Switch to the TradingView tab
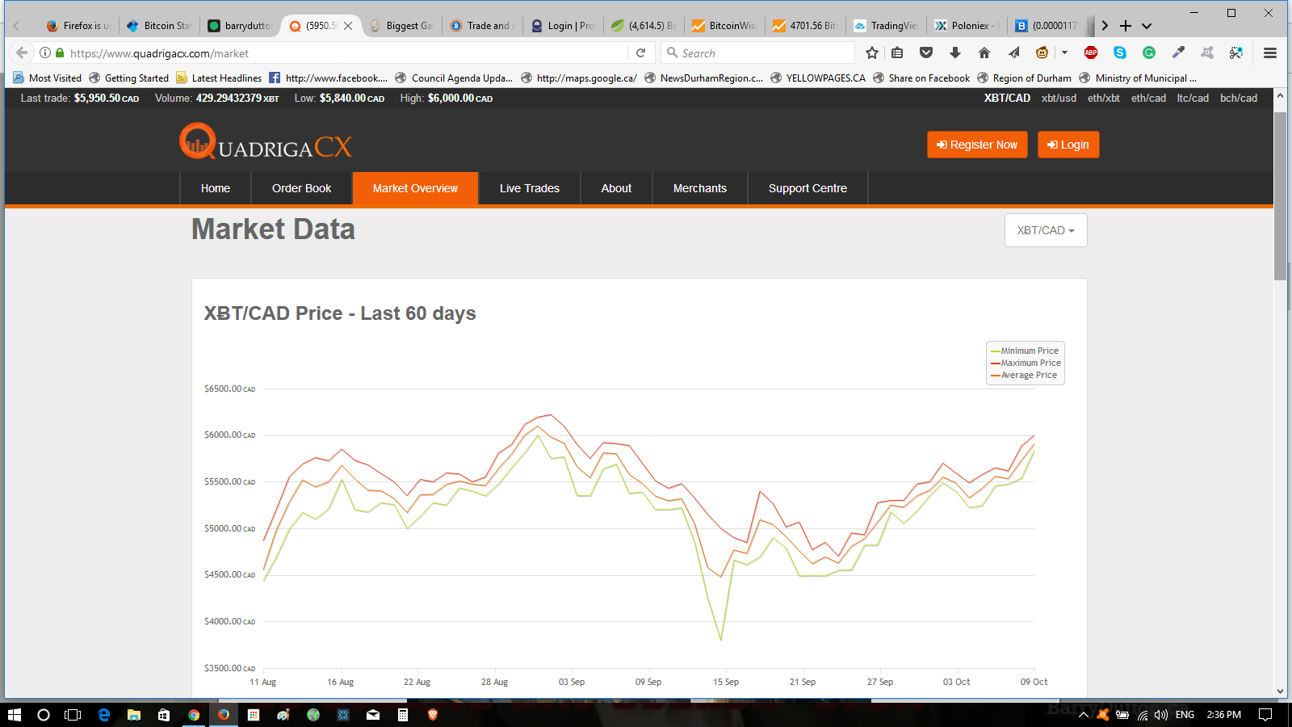The height and width of the screenshot is (727, 1292). (886, 26)
